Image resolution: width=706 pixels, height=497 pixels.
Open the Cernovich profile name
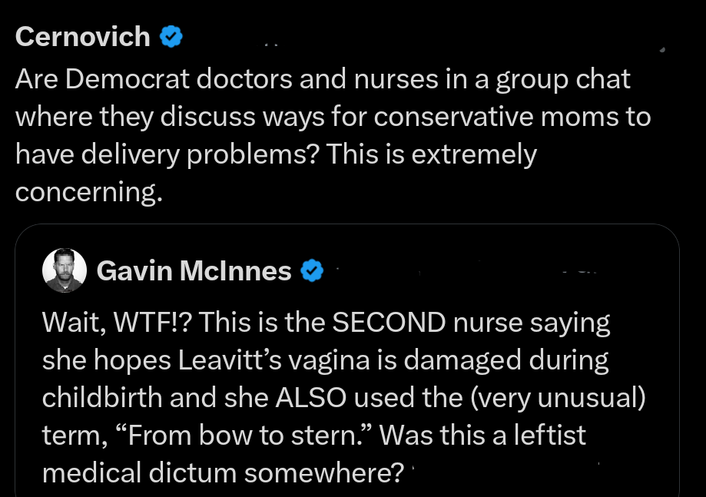coord(82,36)
